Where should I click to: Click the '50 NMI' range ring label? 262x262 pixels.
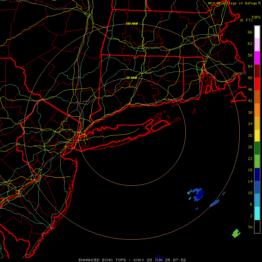pyautogui.click(x=132, y=78)
